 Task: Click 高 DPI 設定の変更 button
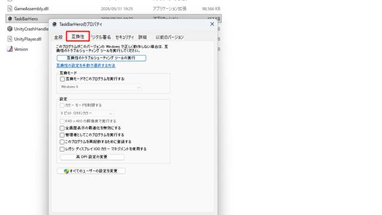pyautogui.click(x=92, y=157)
